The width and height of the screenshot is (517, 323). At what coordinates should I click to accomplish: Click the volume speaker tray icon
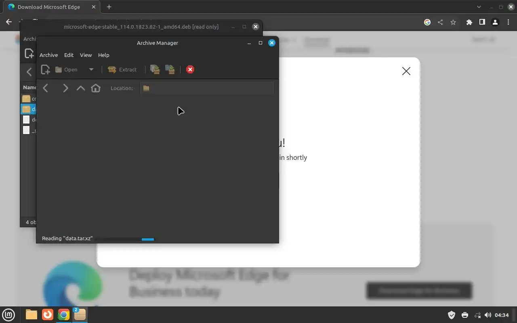click(x=488, y=315)
